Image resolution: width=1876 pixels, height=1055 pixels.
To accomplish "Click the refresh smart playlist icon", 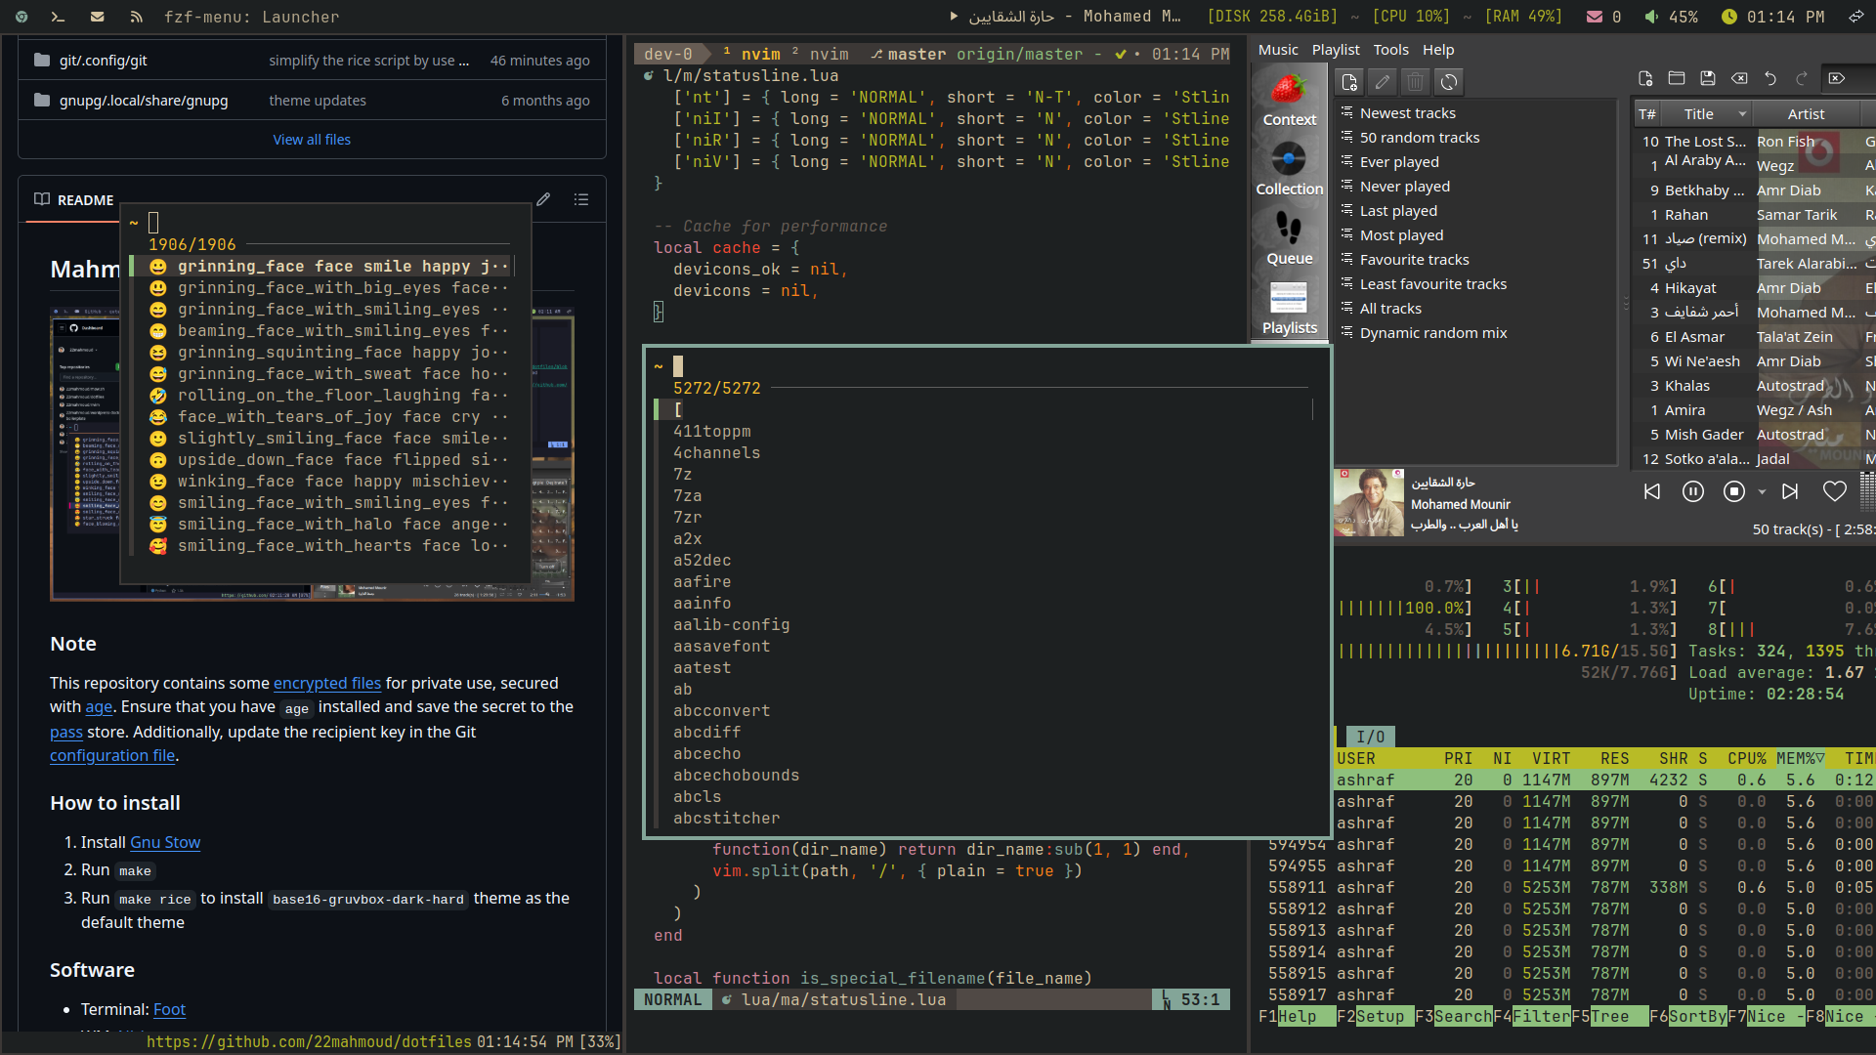I will pos(1449,82).
